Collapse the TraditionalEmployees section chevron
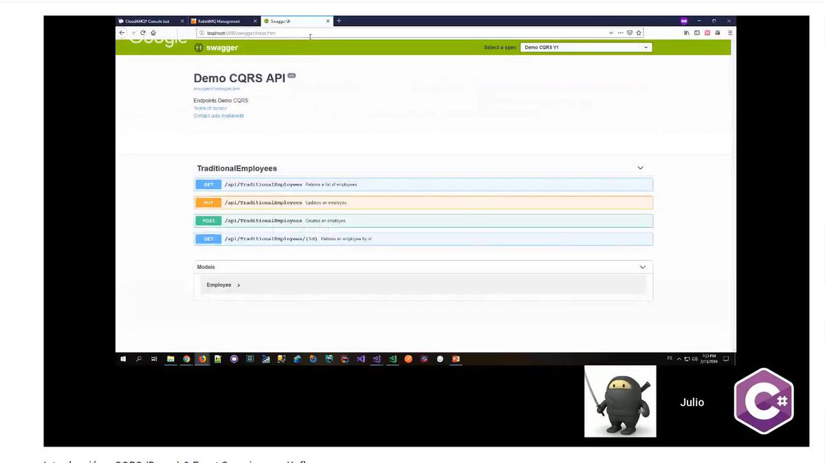Viewport: 825px width, 463px height. [640, 168]
